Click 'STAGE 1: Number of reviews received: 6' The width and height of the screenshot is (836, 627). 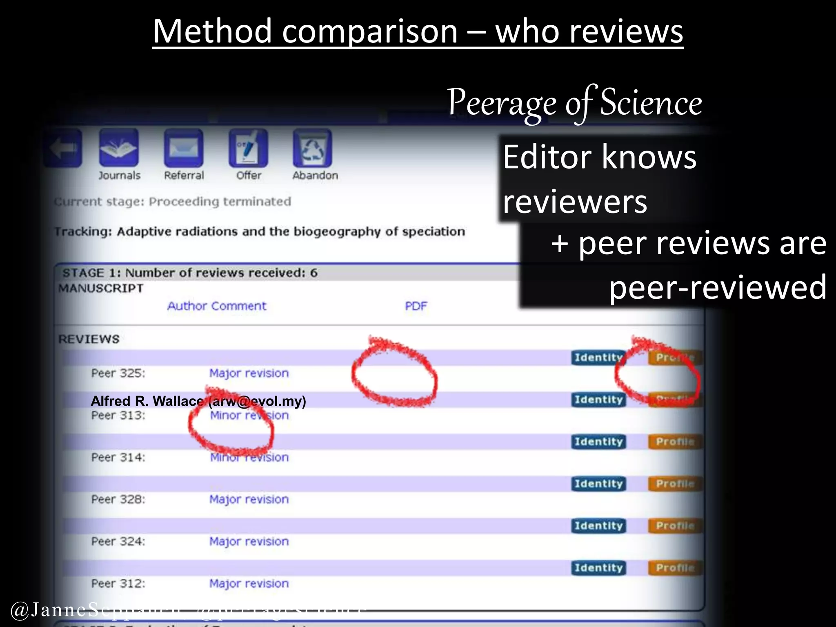click(x=190, y=273)
